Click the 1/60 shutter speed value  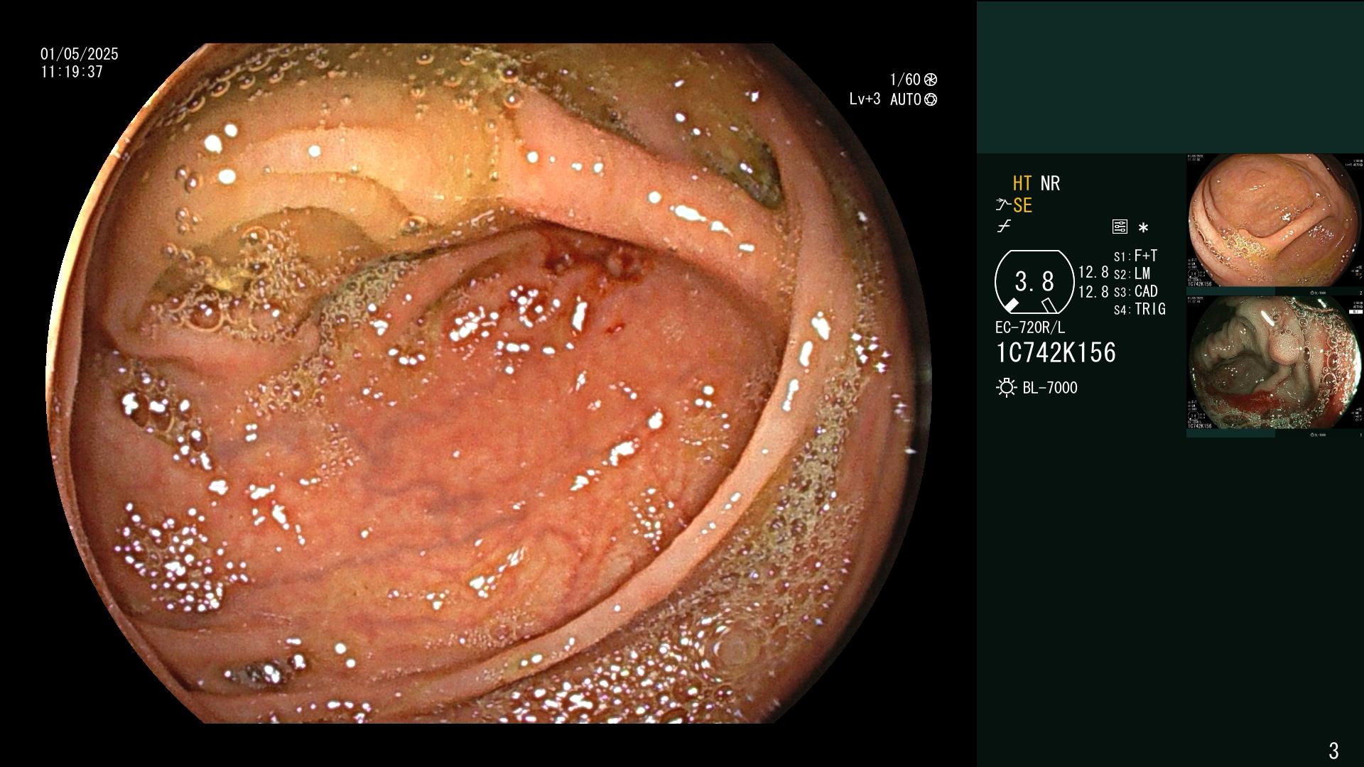tap(905, 80)
